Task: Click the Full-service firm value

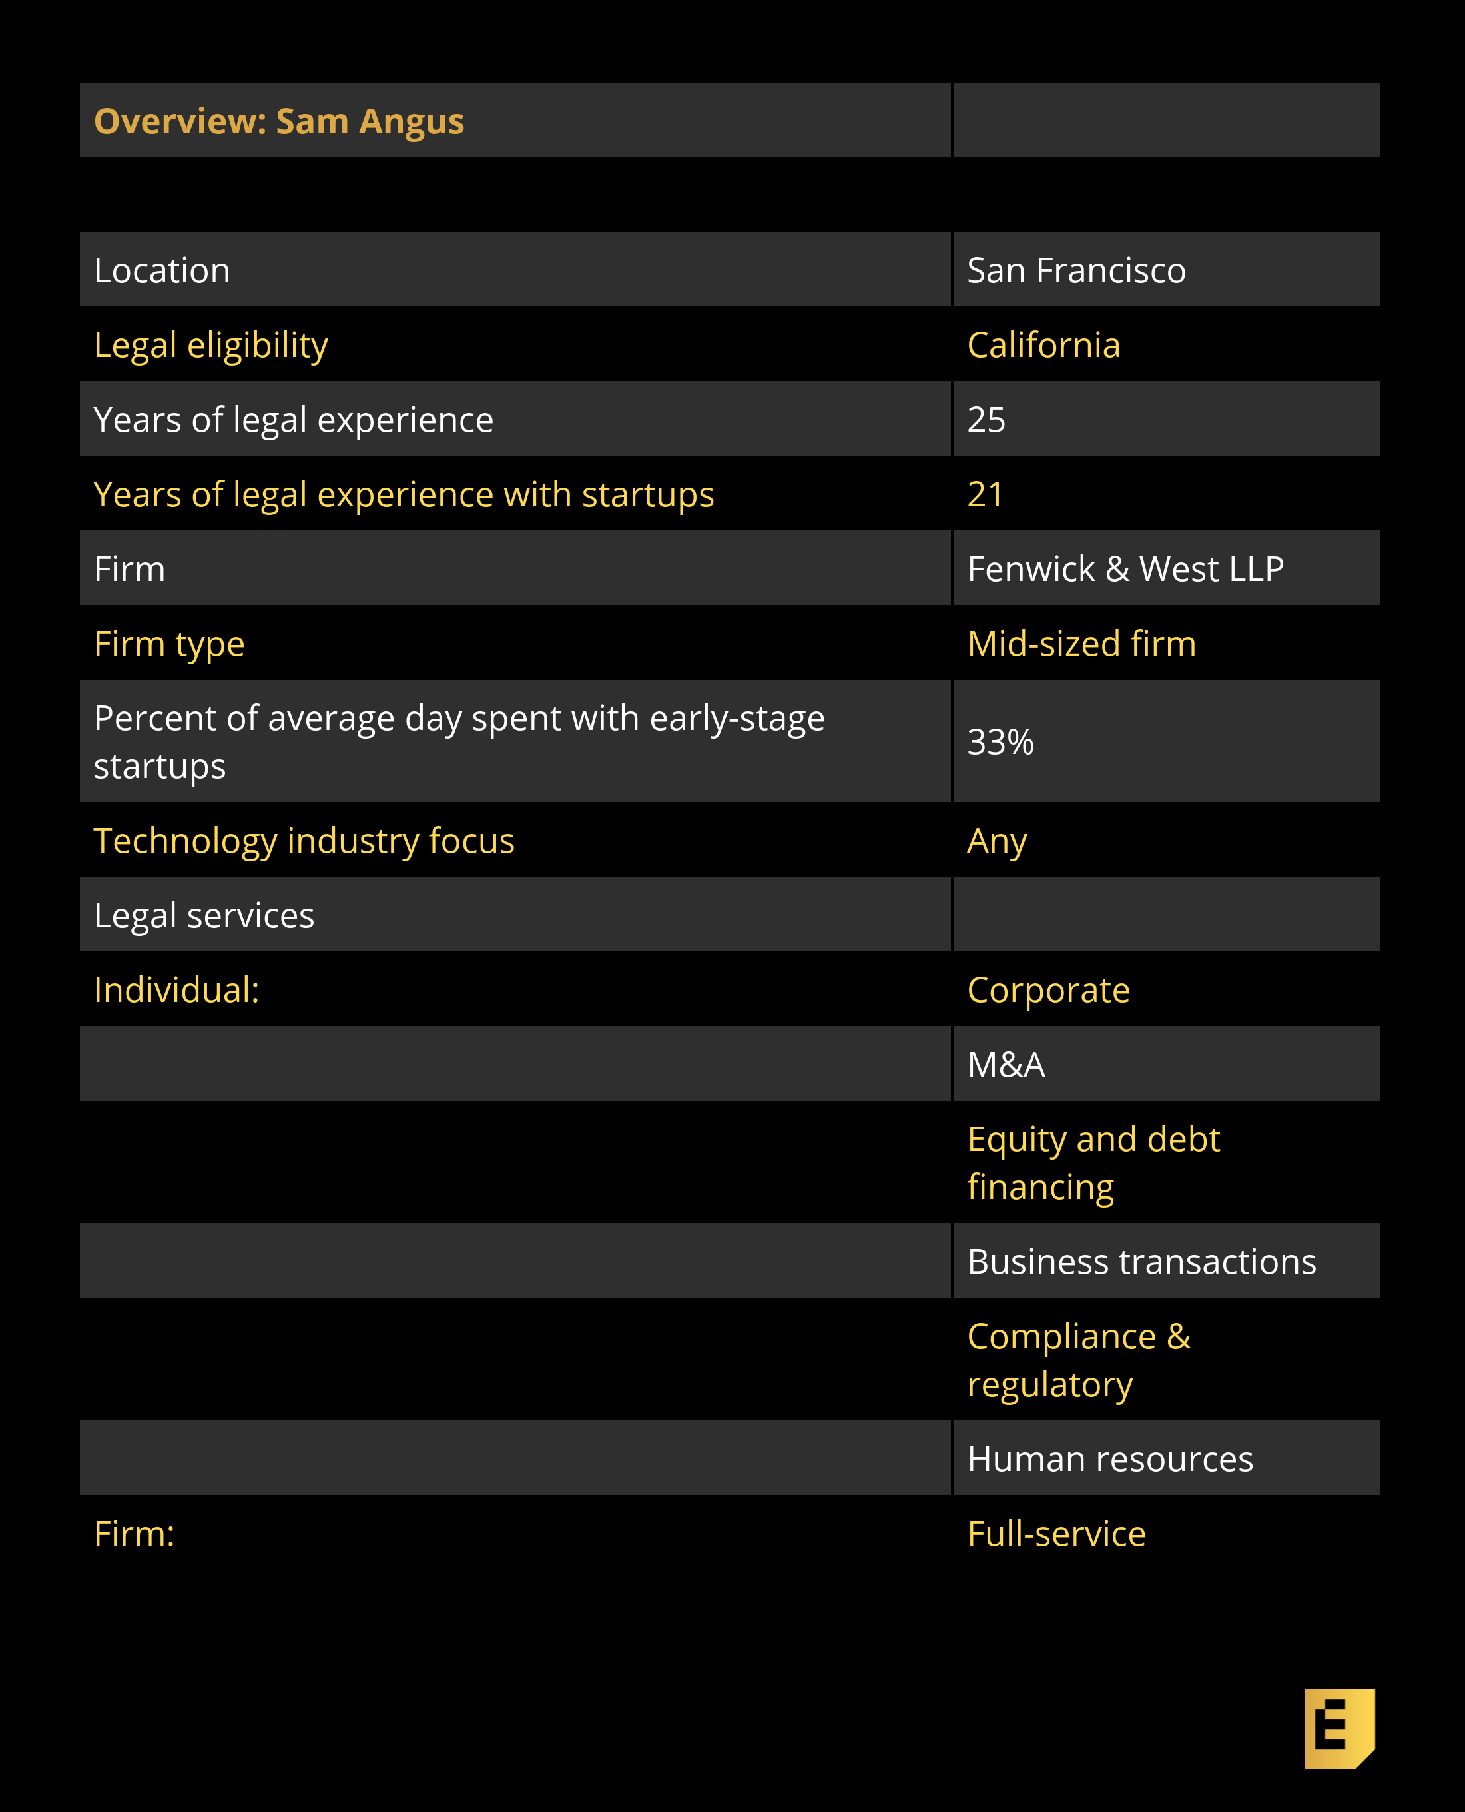Action: pyautogui.click(x=1055, y=1534)
